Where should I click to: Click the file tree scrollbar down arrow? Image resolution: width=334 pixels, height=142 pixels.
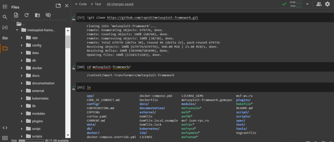(68, 135)
